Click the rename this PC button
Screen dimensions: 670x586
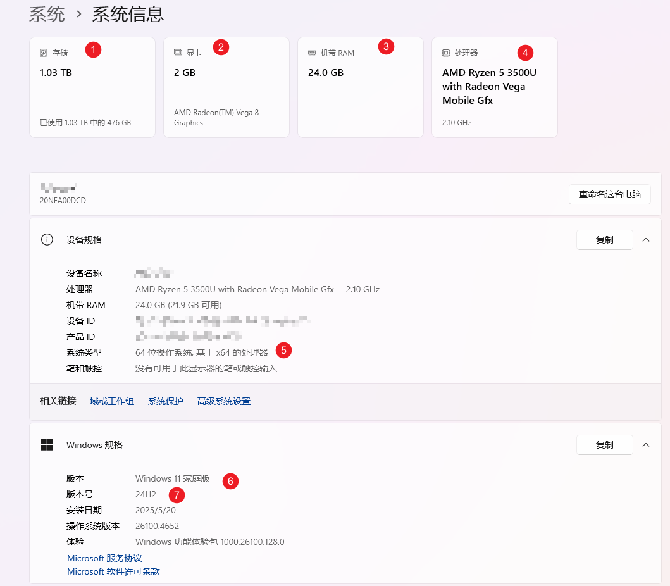610,194
